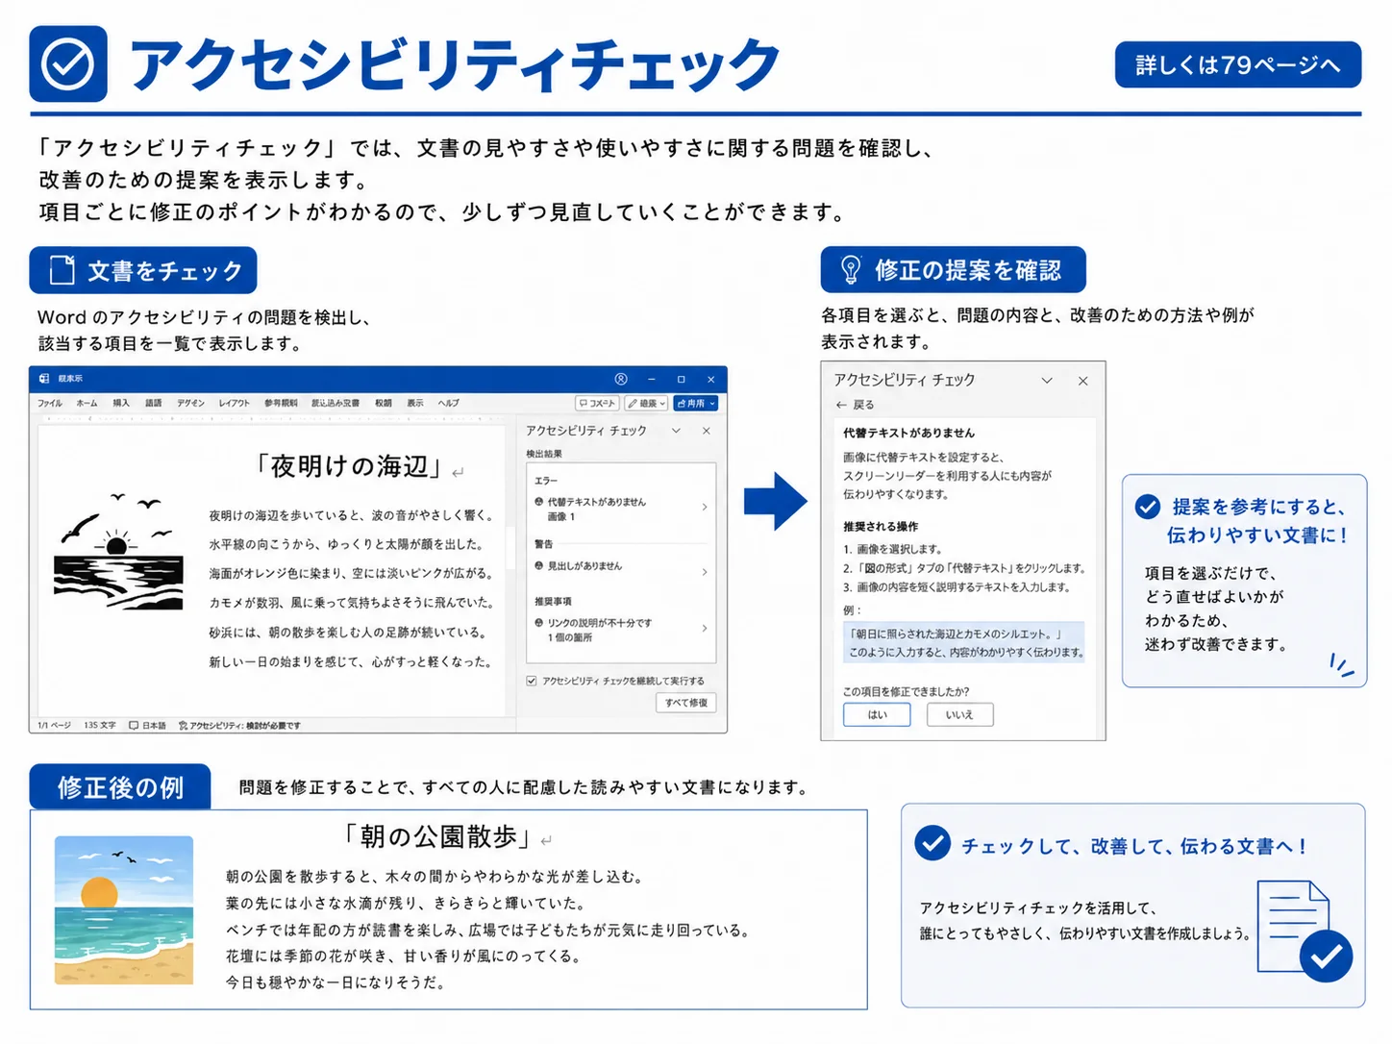This screenshot has width=1392, height=1044.
Task: Click the Word app icon in title bar
Action: pos(44,379)
